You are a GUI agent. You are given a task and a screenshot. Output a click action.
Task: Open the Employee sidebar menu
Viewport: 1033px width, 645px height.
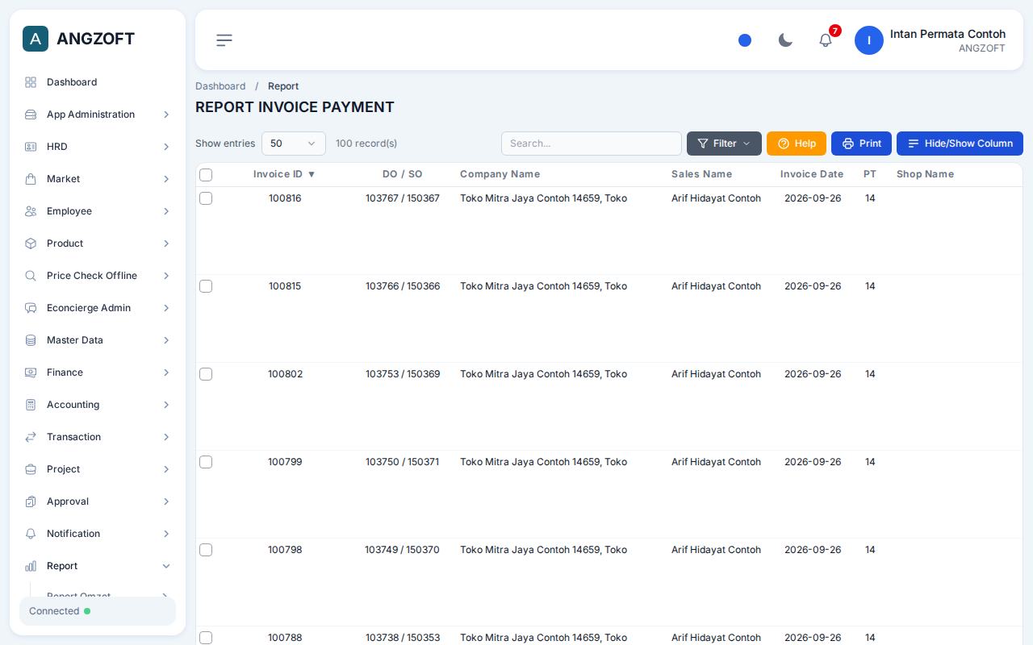(x=98, y=211)
